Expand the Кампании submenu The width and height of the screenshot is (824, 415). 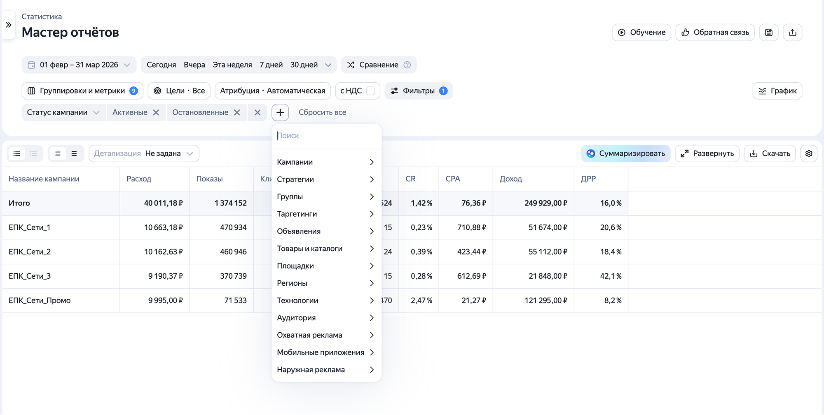[x=326, y=162]
